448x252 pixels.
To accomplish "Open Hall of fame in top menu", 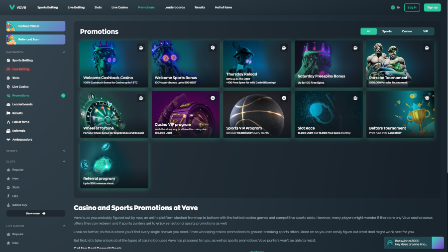I will click(224, 7).
